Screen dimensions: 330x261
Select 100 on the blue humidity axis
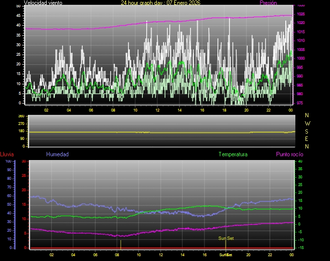[x=8, y=162]
